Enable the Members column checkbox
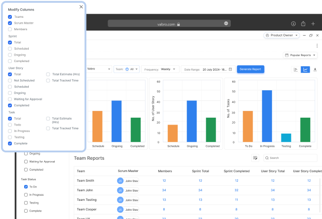Image resolution: width=322 pixels, height=219 pixels. [10, 29]
